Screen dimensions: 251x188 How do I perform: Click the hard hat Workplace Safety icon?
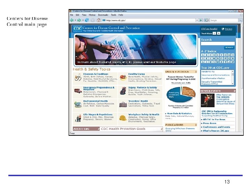tap(123, 118)
